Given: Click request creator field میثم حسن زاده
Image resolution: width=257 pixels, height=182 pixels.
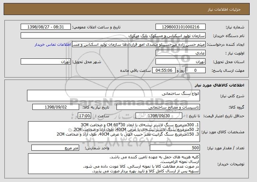Looking at the screenshot, I should [139, 44].
